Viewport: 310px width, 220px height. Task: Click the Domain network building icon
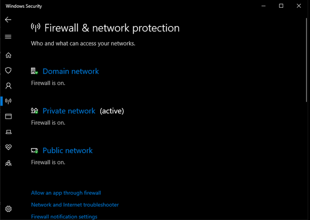coord(35,71)
